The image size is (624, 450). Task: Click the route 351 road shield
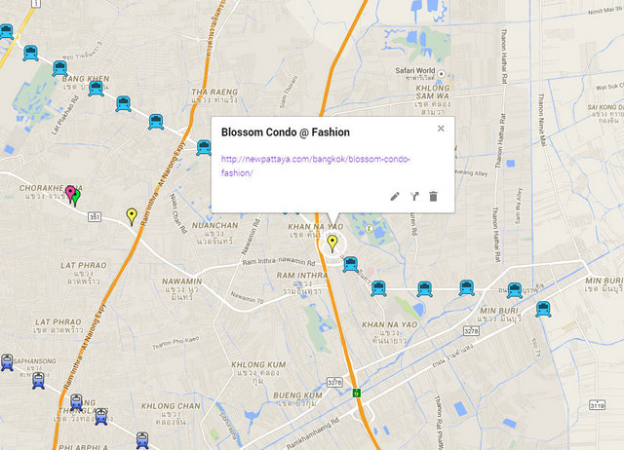(95, 217)
